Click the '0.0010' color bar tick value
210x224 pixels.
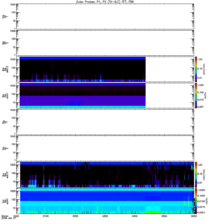pyautogui.click(x=201, y=207)
